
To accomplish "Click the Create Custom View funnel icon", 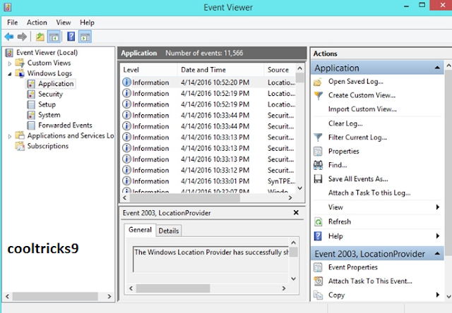I will [x=319, y=95].
